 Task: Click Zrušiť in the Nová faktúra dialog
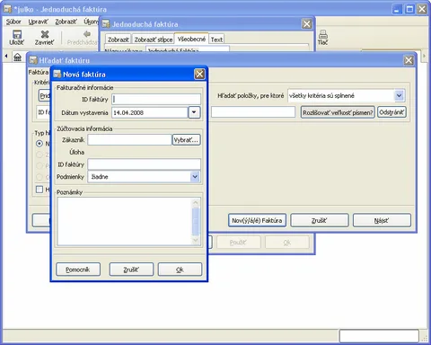131,270
